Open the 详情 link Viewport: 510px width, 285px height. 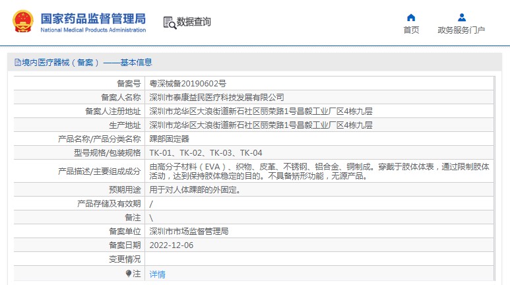[x=157, y=274]
